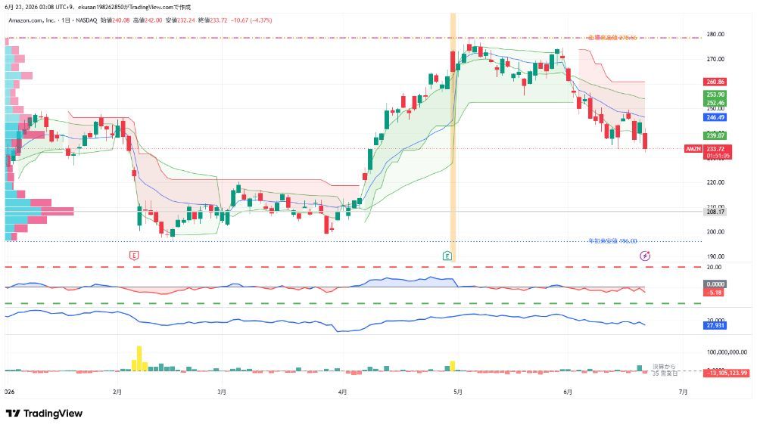
Task: Click the green 253.90 price label
Action: click(715, 95)
